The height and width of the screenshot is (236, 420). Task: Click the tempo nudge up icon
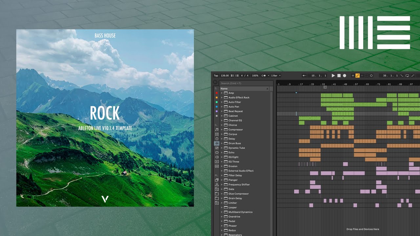(237, 75)
